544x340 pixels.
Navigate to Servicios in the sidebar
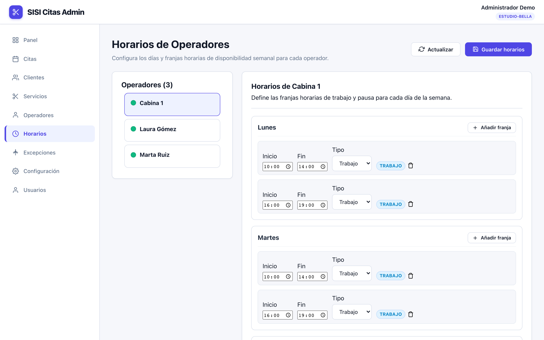click(x=50, y=96)
